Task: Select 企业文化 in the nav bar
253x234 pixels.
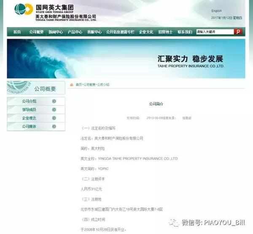Action: (x=146, y=32)
